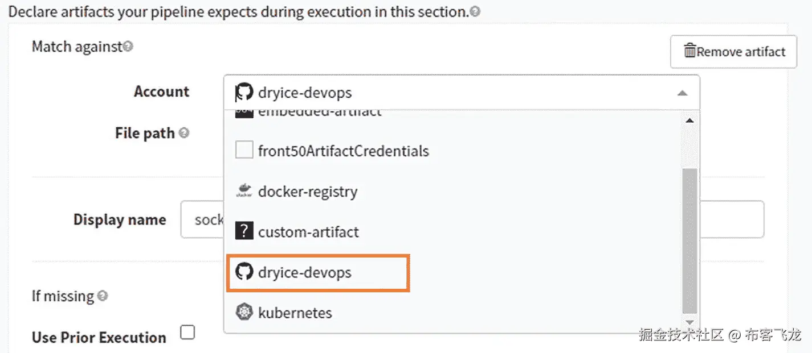Click the trash icon on Remove artifact
Viewport: 812px width, 353px height.
pos(689,52)
